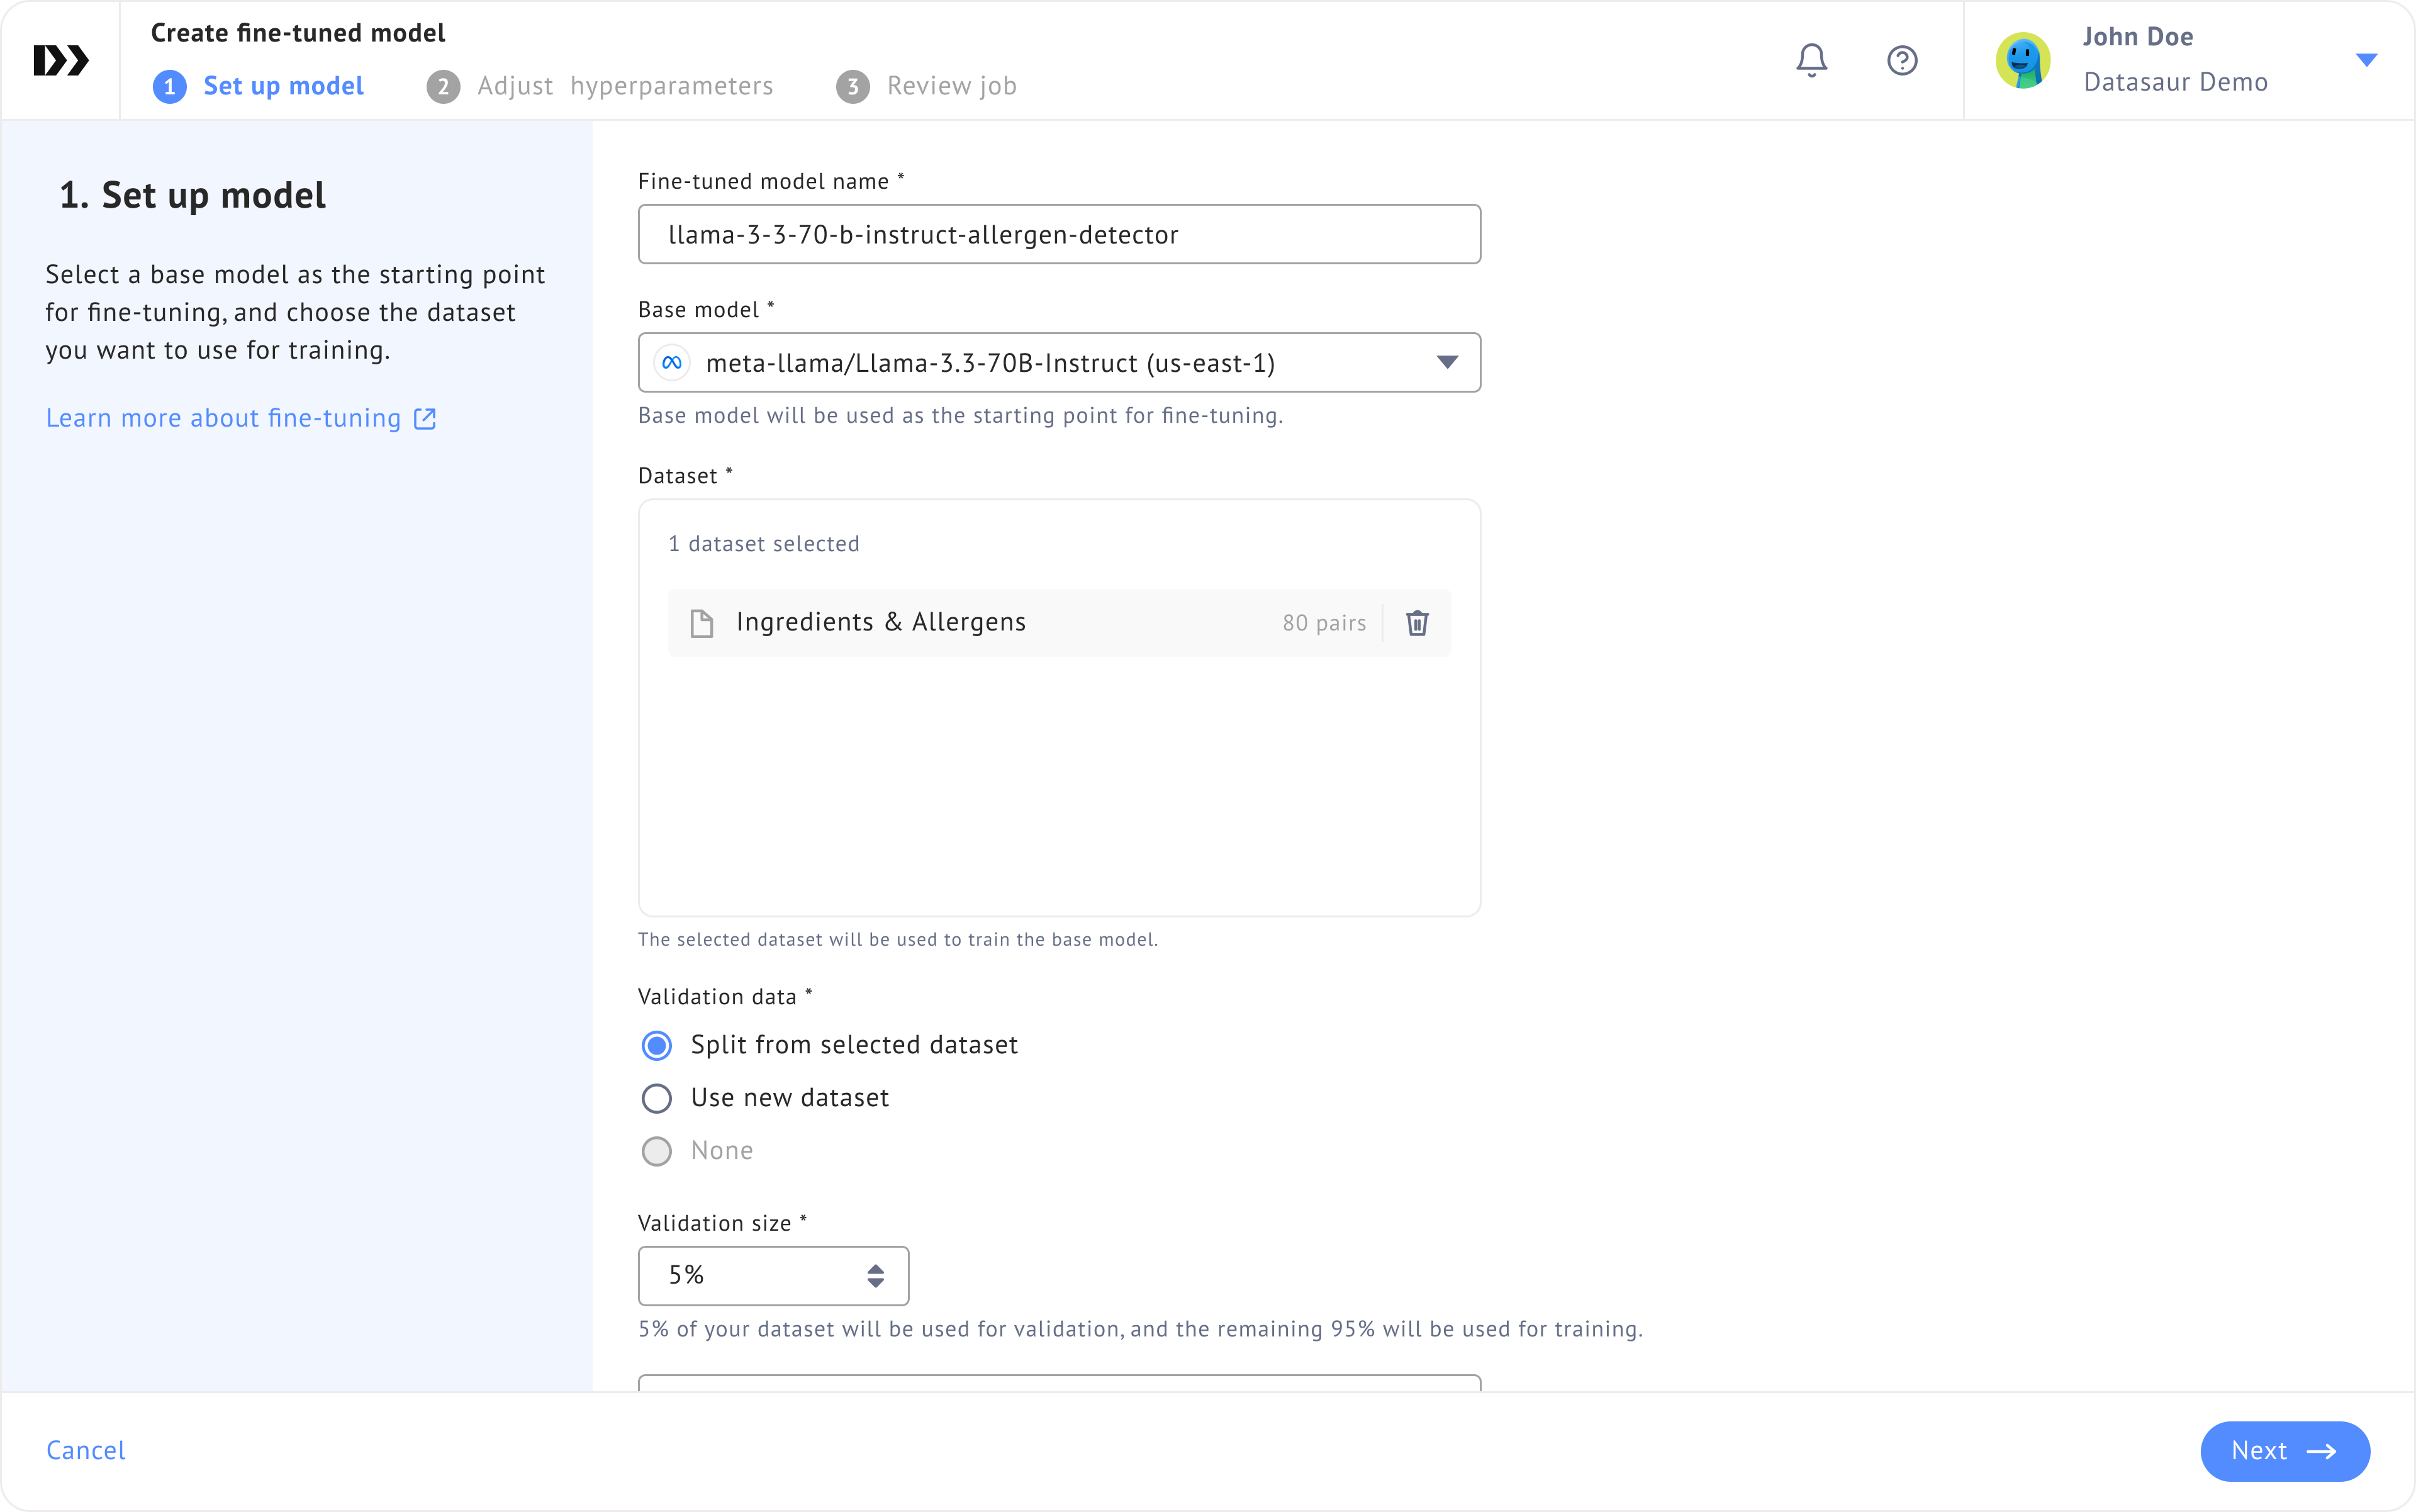Click the Cancel link

[86, 1450]
